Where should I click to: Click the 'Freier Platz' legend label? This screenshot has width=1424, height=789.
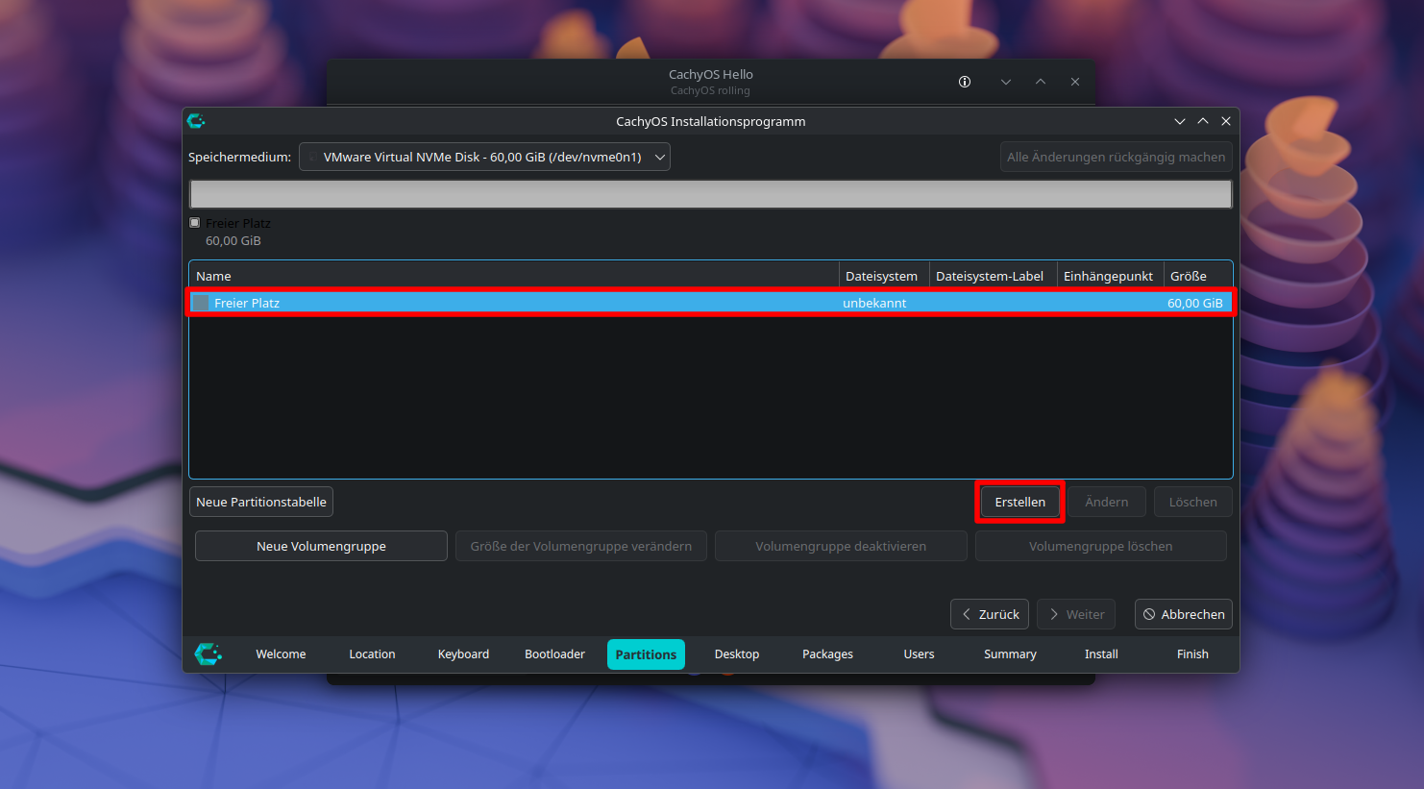coord(238,223)
